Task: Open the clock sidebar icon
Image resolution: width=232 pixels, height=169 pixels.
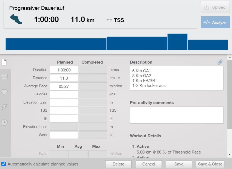Action: tap(4, 123)
